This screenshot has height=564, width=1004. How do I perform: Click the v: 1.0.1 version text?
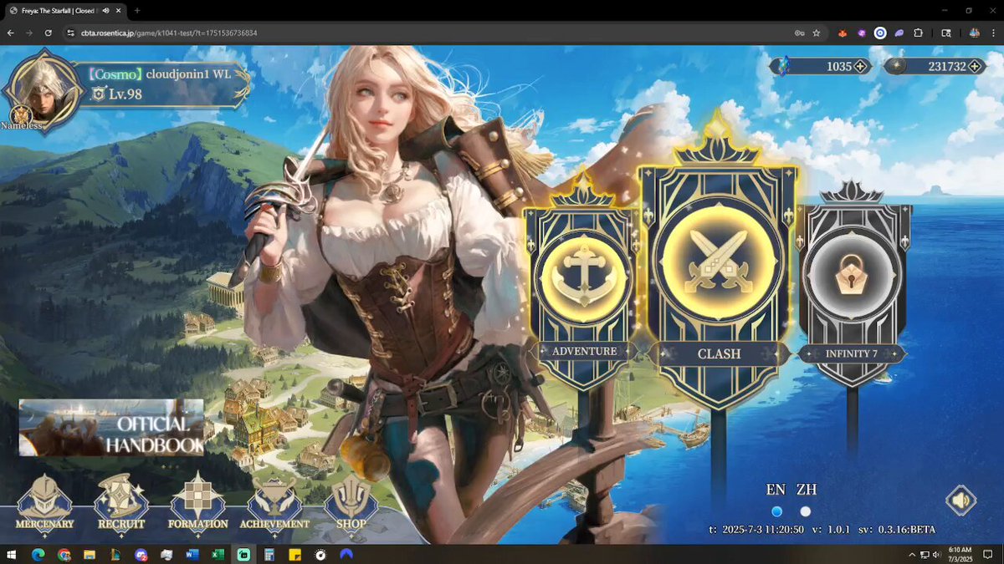point(831,530)
